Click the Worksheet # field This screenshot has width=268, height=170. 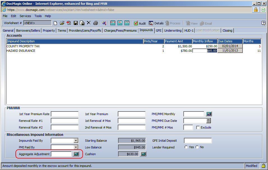(x=38, y=23)
